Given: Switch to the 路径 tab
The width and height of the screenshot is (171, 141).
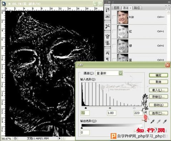Looking at the screenshot, I should (x=137, y=8).
